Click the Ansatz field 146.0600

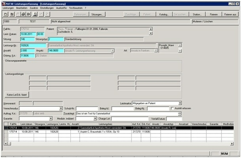pyautogui.click(x=56, y=51)
